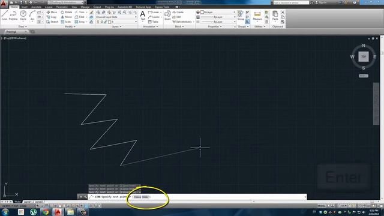384x216 pixels.
Task: Click Edit Attributes
Action: [x=182, y=22]
